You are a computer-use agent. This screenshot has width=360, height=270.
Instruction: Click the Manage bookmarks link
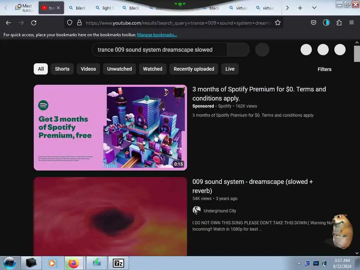point(157,35)
